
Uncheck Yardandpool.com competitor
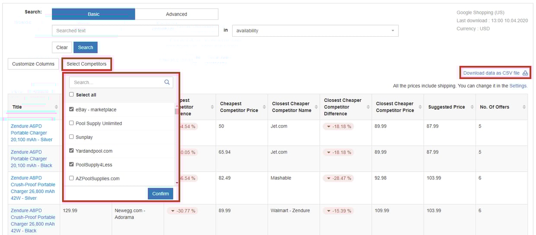(x=72, y=151)
